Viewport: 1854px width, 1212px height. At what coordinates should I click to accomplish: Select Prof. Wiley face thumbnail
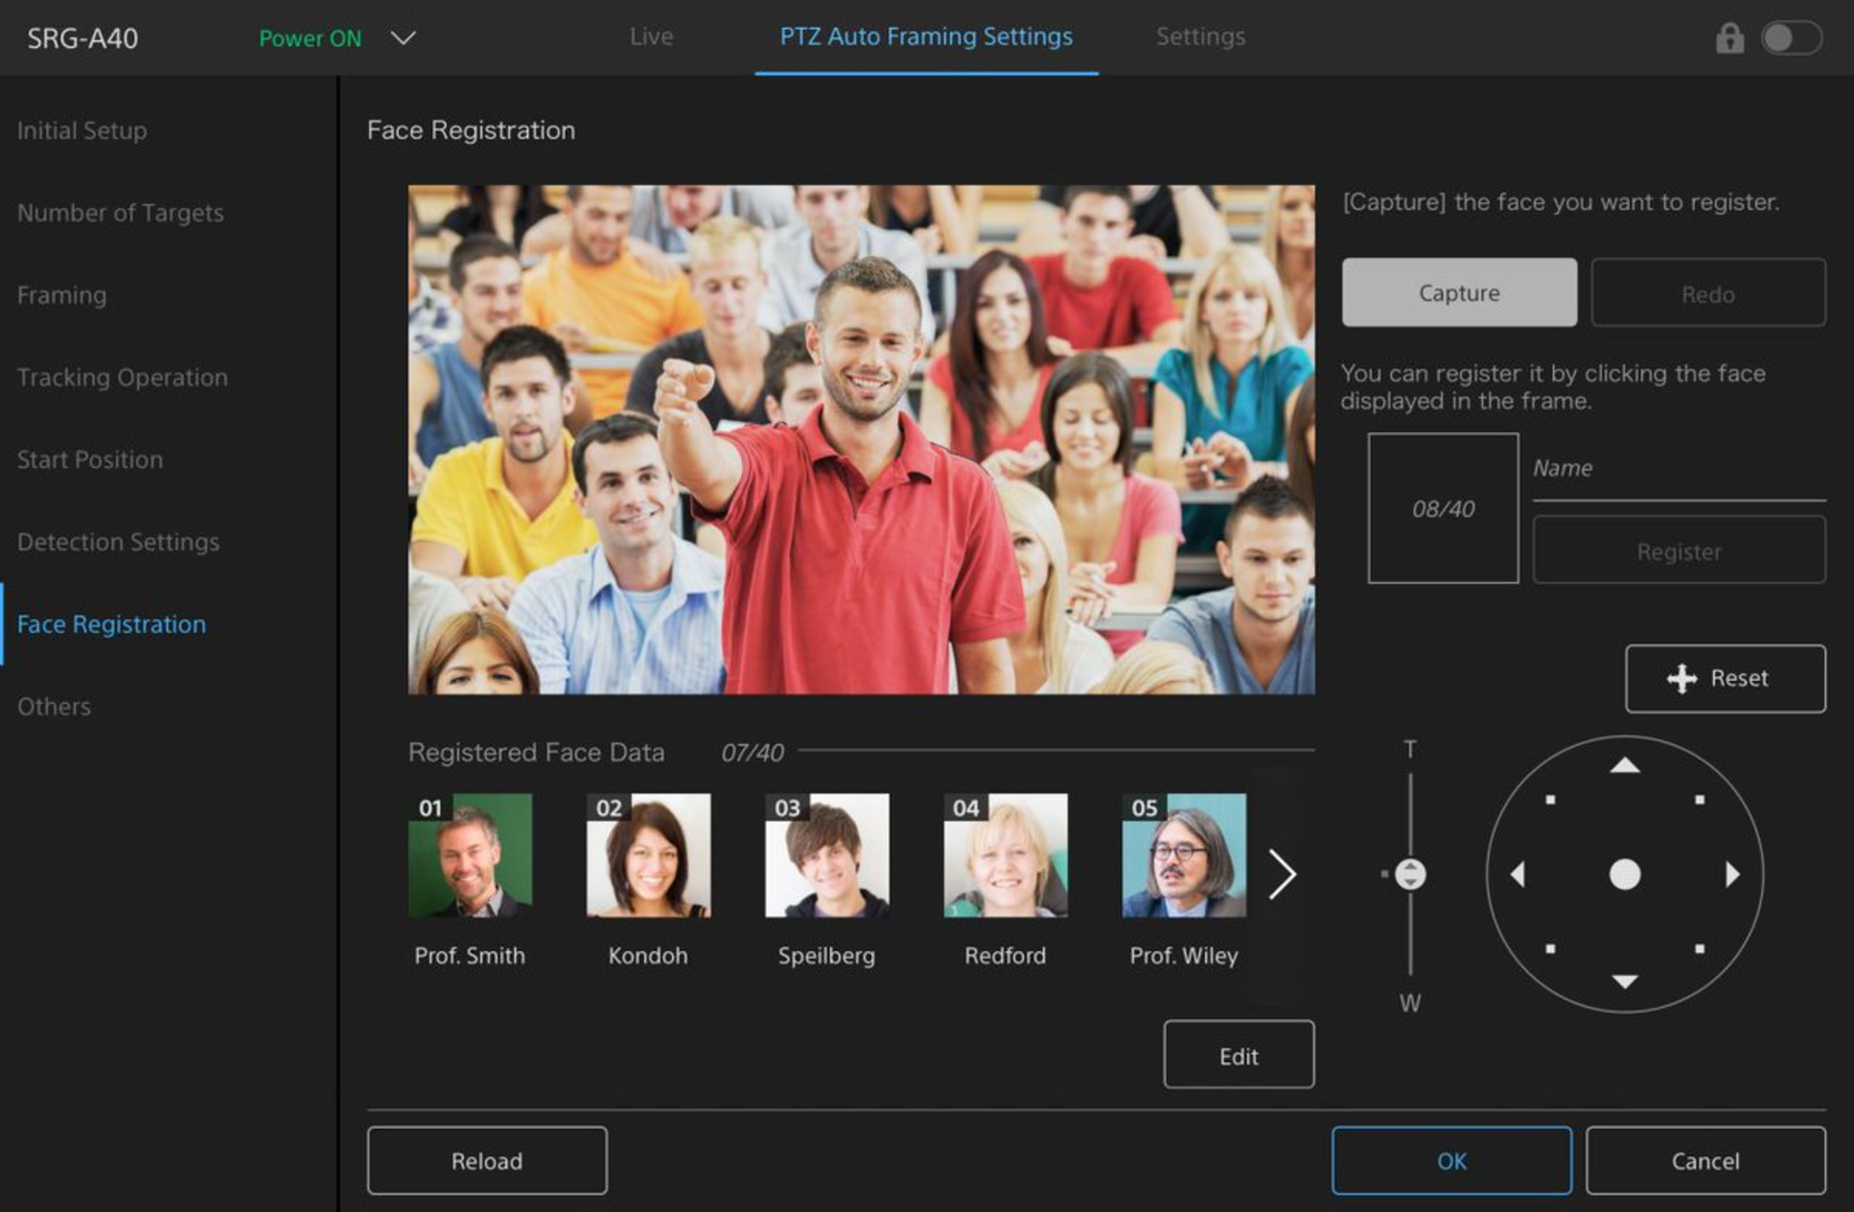coord(1183,855)
